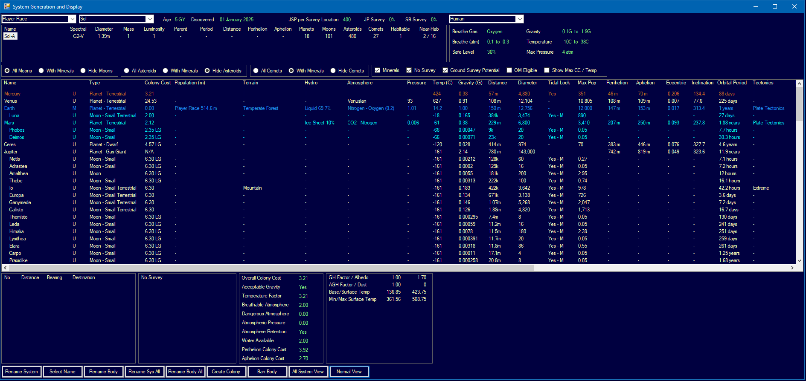Viewport: 806px width, 381px height.
Task: Click the Overall Colony Cost label
Action: pyautogui.click(x=261, y=278)
